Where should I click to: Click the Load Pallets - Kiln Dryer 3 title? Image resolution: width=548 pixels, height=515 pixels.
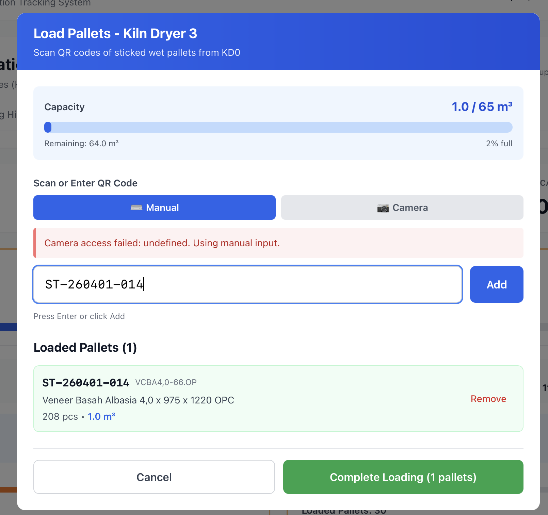tap(115, 34)
